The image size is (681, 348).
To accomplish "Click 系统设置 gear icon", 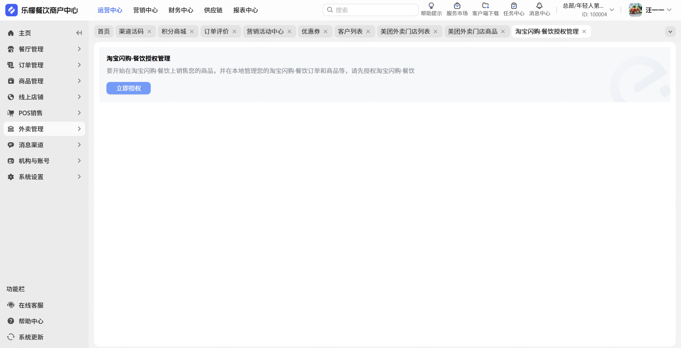I will 11,177.
